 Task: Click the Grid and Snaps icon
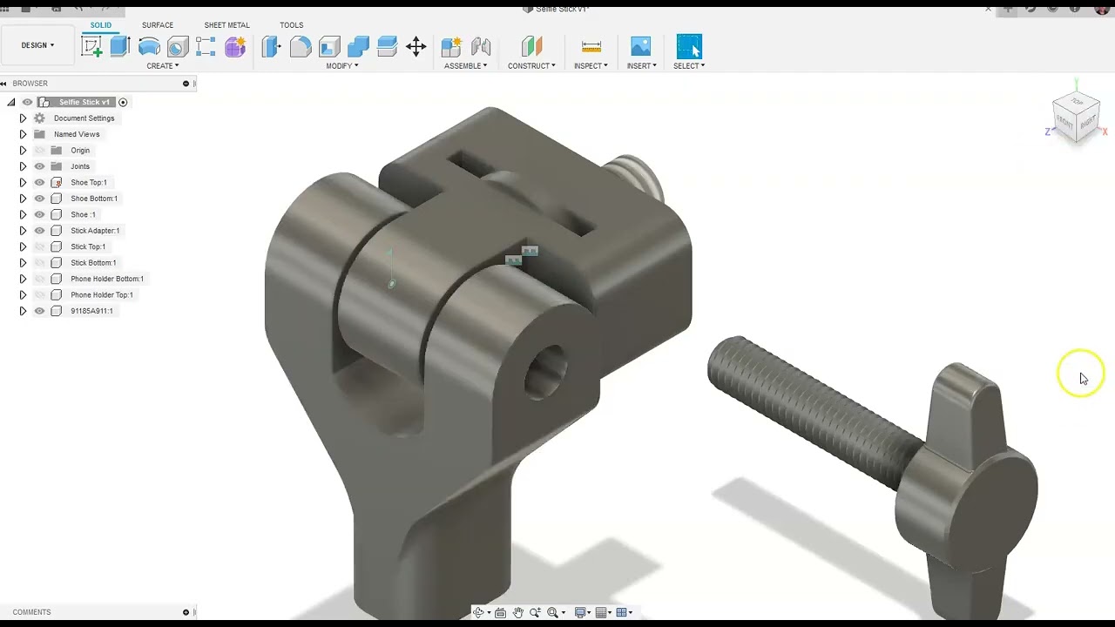point(601,613)
